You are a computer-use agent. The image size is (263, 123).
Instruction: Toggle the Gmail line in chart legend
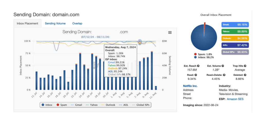77,105
